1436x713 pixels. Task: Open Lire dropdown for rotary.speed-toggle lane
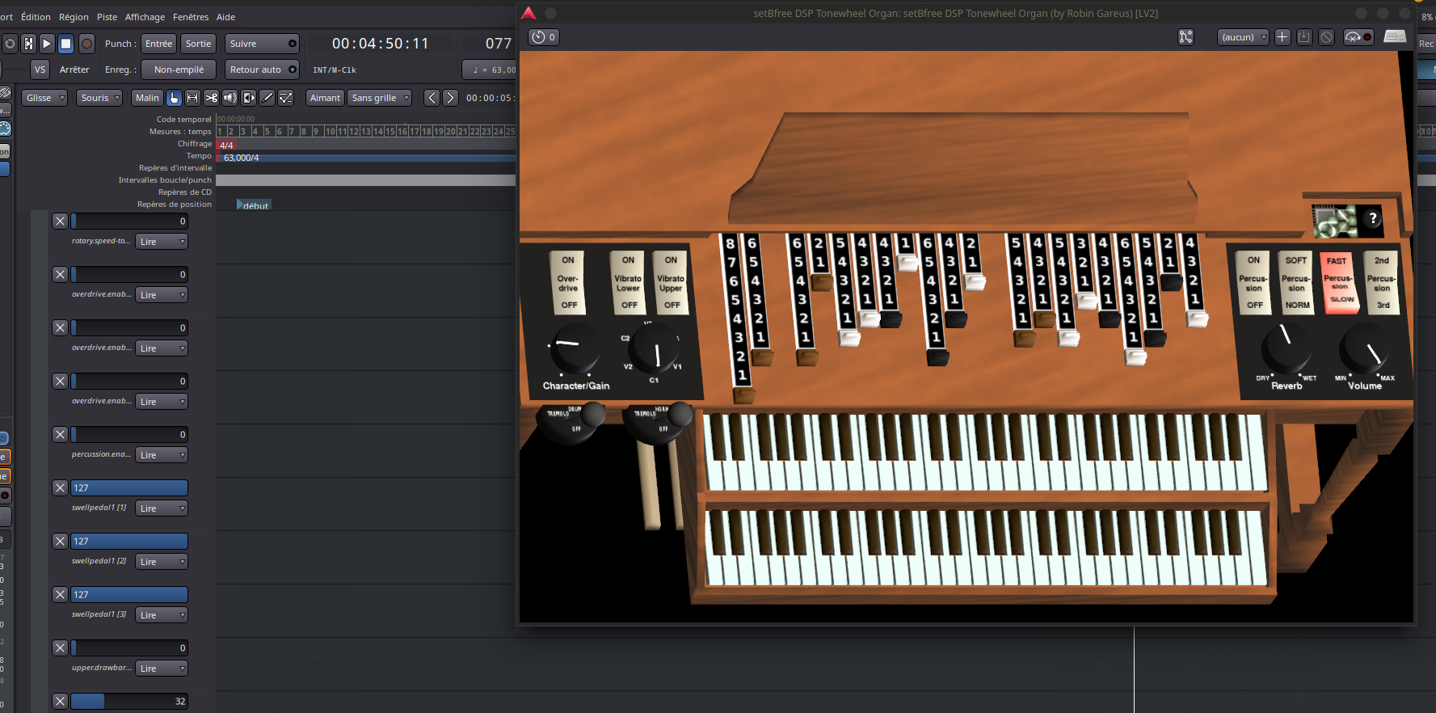coord(162,242)
